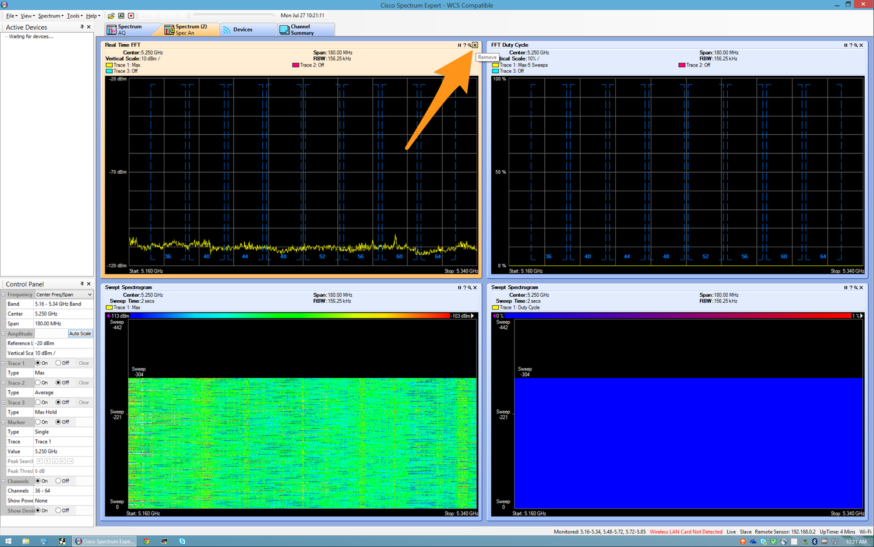874x547 pixels.
Task: Open the Tools menu
Action: coord(74,16)
